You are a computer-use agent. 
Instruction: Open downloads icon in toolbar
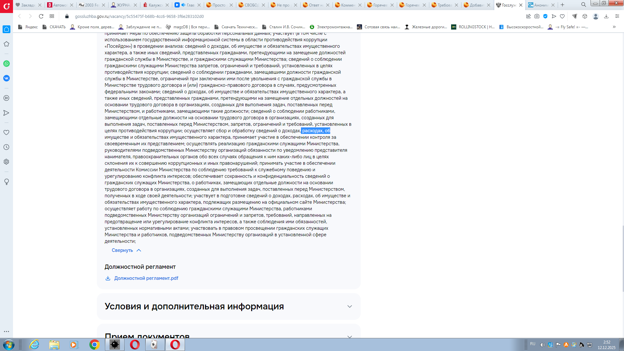[x=606, y=16]
